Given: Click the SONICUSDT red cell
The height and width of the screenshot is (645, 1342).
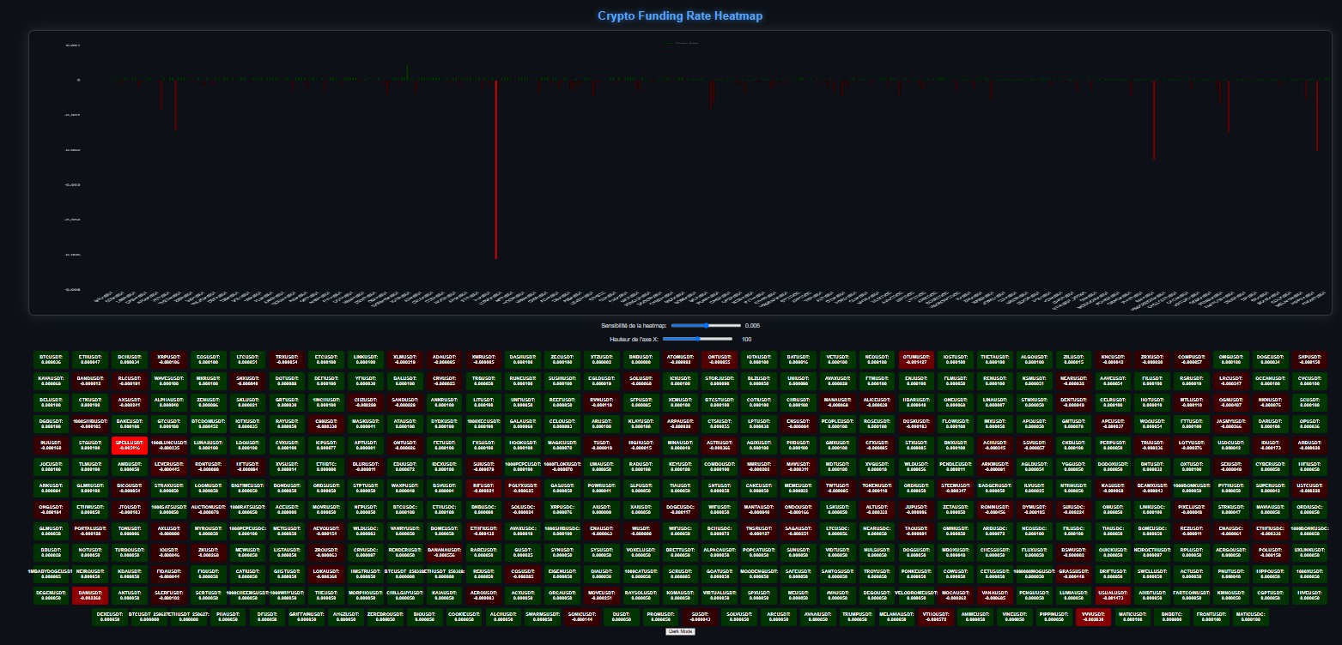Looking at the screenshot, I should point(581,616).
